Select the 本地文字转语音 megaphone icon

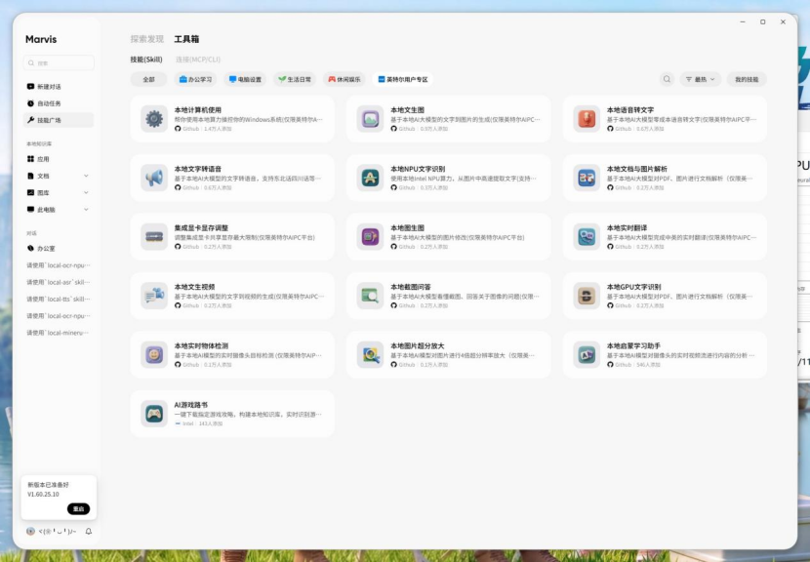pyautogui.click(x=154, y=178)
